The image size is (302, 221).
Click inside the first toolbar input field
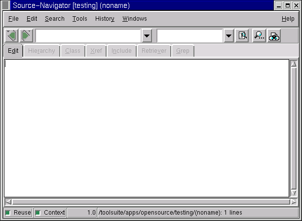[x=88, y=36]
